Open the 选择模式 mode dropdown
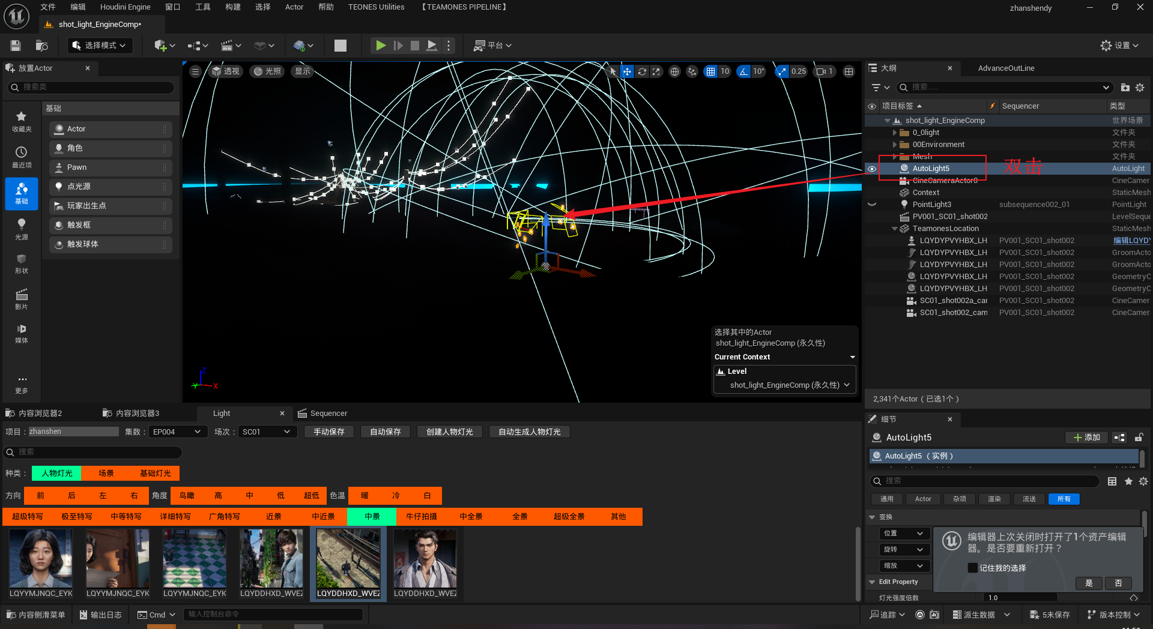This screenshot has height=629, width=1153. [x=100, y=46]
